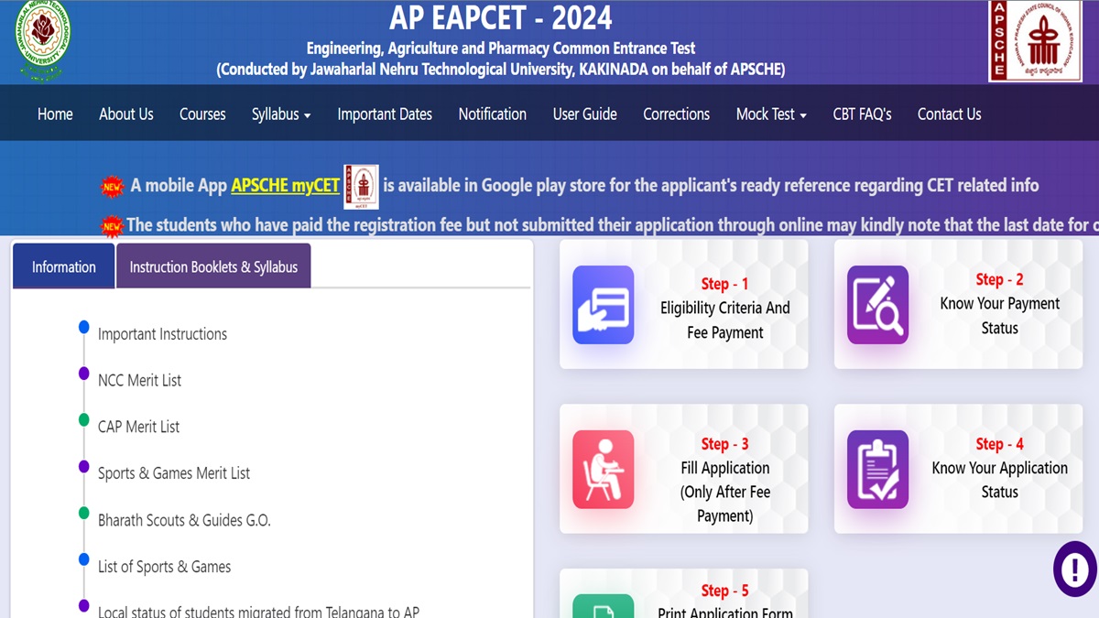Expand the Syllabus dropdown menu
1099x618 pixels.
click(x=281, y=114)
